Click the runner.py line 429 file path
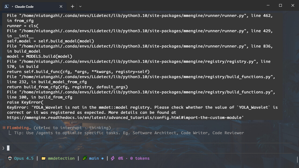 pos(140,31)
